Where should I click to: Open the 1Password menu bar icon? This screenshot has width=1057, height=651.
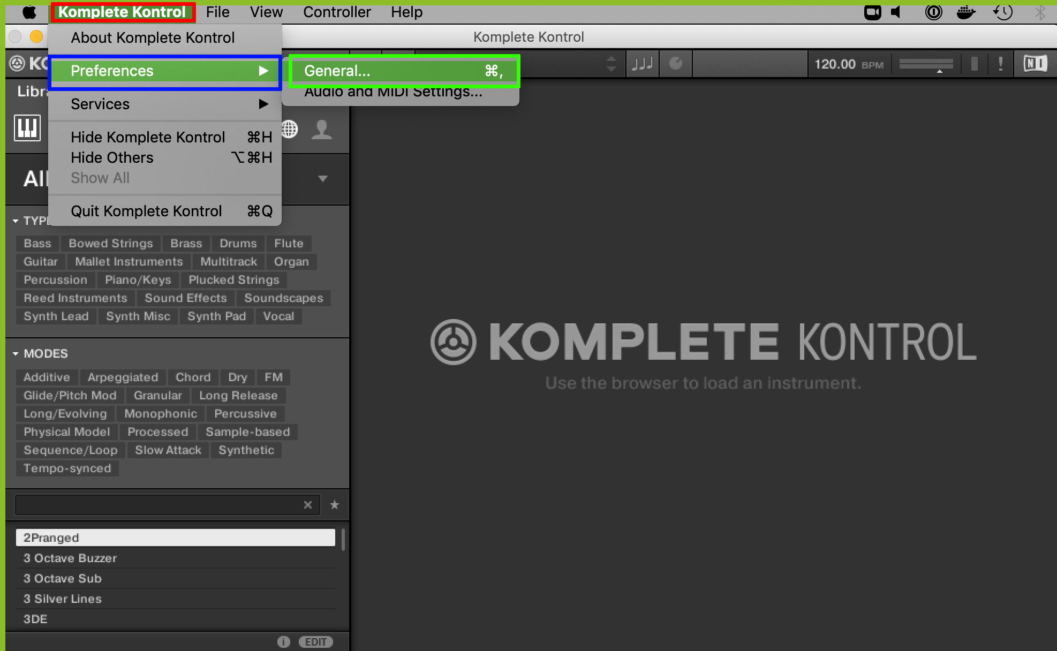pos(933,12)
